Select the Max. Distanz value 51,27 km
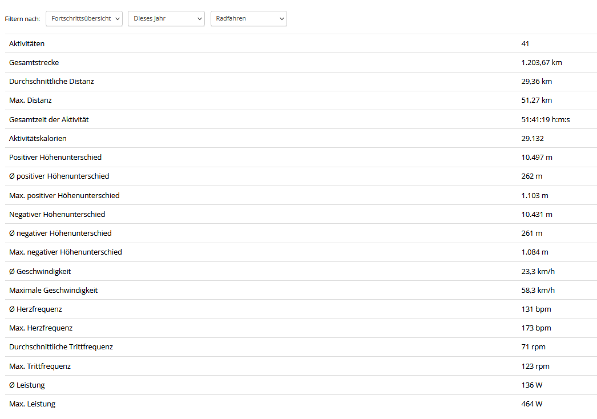Viewport: 597px width, 419px height. point(537,100)
